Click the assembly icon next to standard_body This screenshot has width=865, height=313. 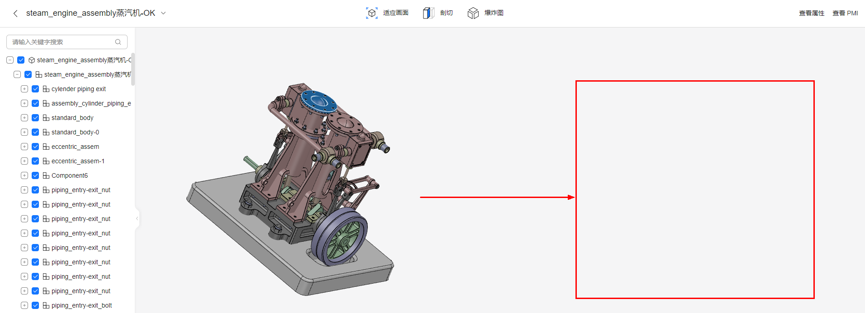tap(46, 118)
